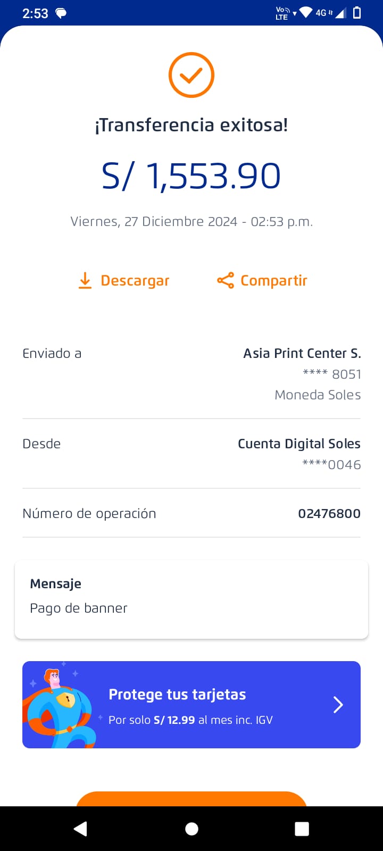Tap the Compartir link
This screenshot has width=383, height=851.
click(x=273, y=280)
